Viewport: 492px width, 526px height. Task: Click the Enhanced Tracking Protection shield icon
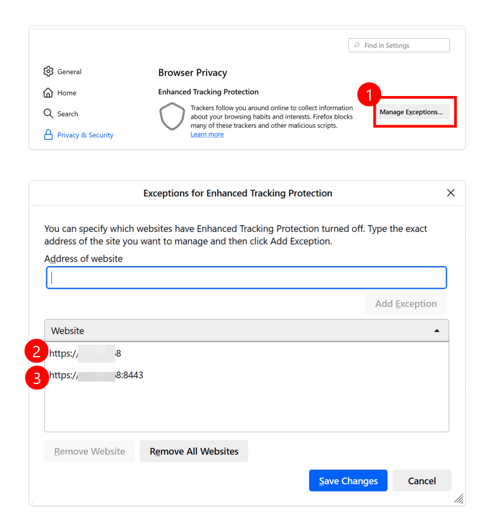coord(172,117)
